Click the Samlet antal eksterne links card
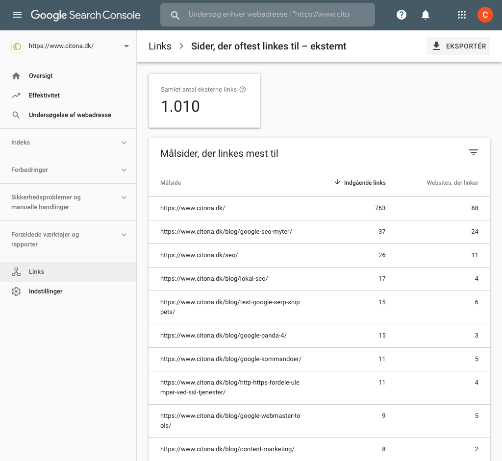Image resolution: width=502 pixels, height=461 pixels. (x=204, y=101)
